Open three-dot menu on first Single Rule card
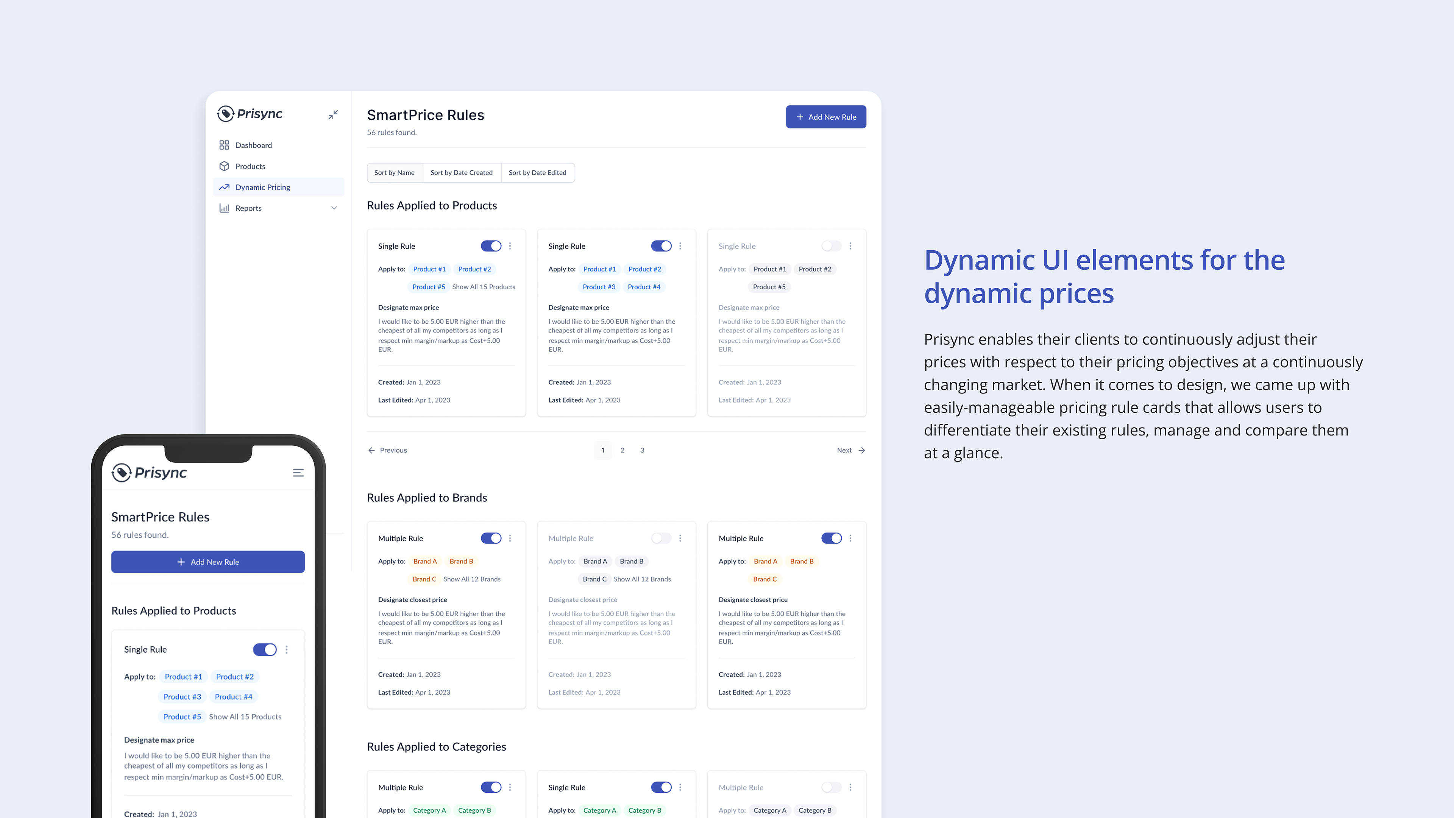1454x818 pixels. coord(510,246)
